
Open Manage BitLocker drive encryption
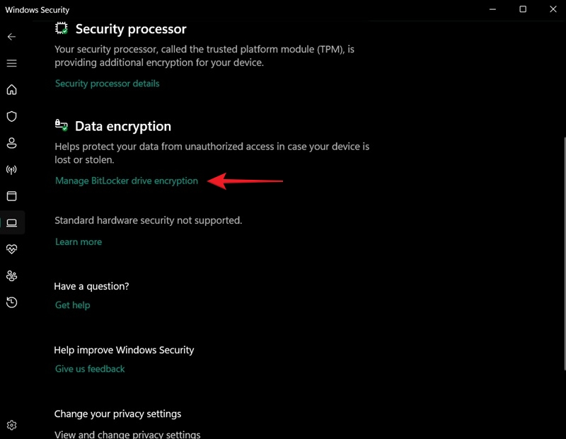pos(127,181)
